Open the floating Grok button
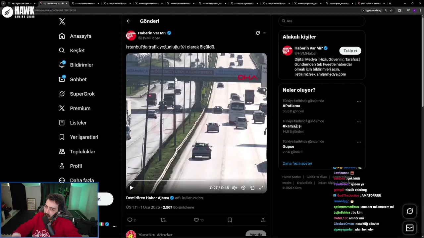The height and width of the screenshot is (238, 424). [410, 211]
